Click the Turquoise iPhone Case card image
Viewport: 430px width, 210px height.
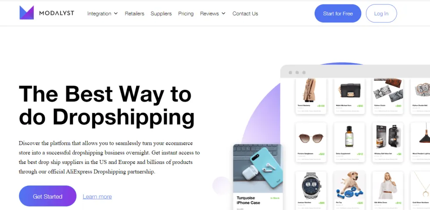(258, 168)
